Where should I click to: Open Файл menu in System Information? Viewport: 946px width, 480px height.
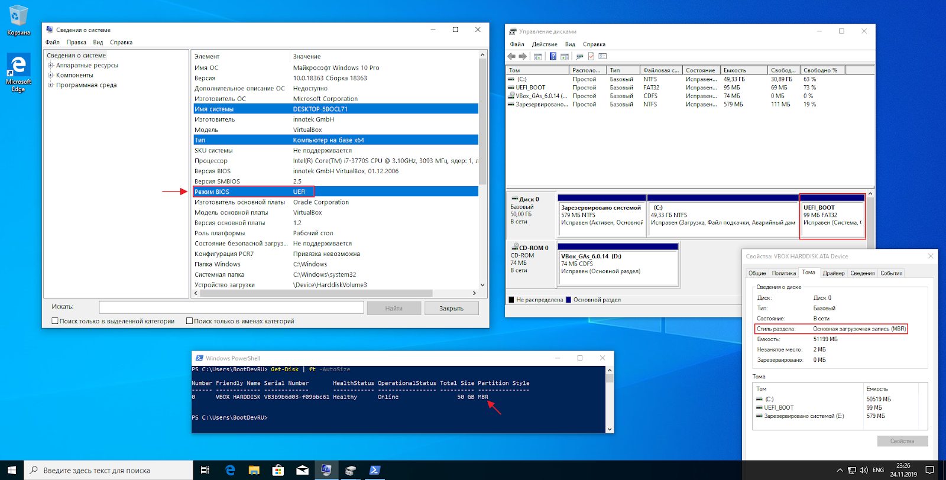coord(53,43)
